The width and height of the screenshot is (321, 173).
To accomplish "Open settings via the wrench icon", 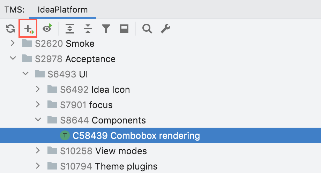I will tap(165, 29).
